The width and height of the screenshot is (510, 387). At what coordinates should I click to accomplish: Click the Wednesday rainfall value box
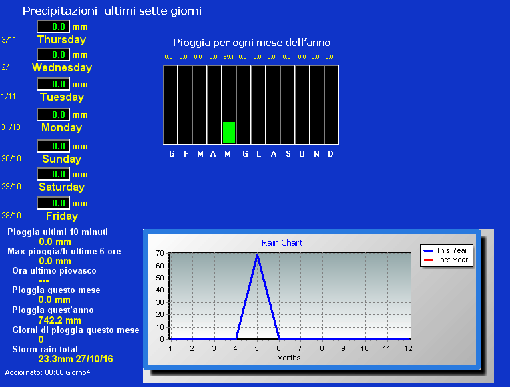tap(53, 55)
